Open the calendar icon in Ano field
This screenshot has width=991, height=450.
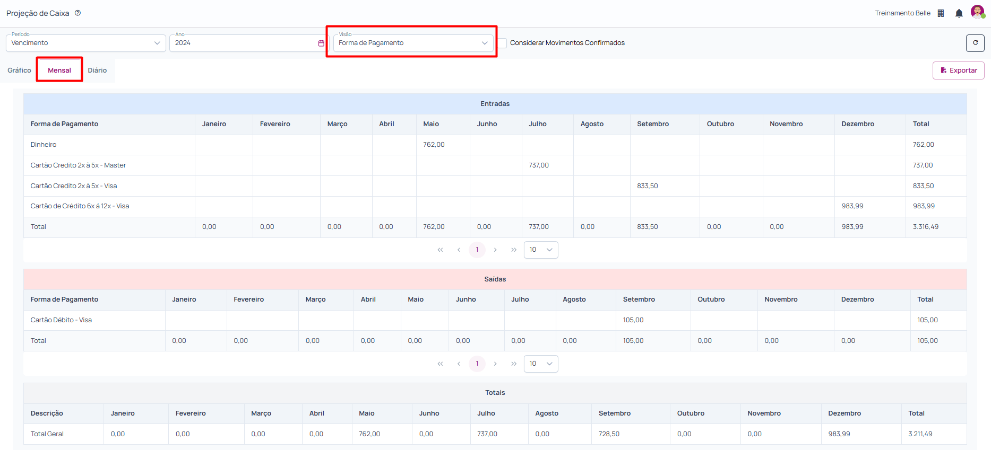[x=321, y=43]
